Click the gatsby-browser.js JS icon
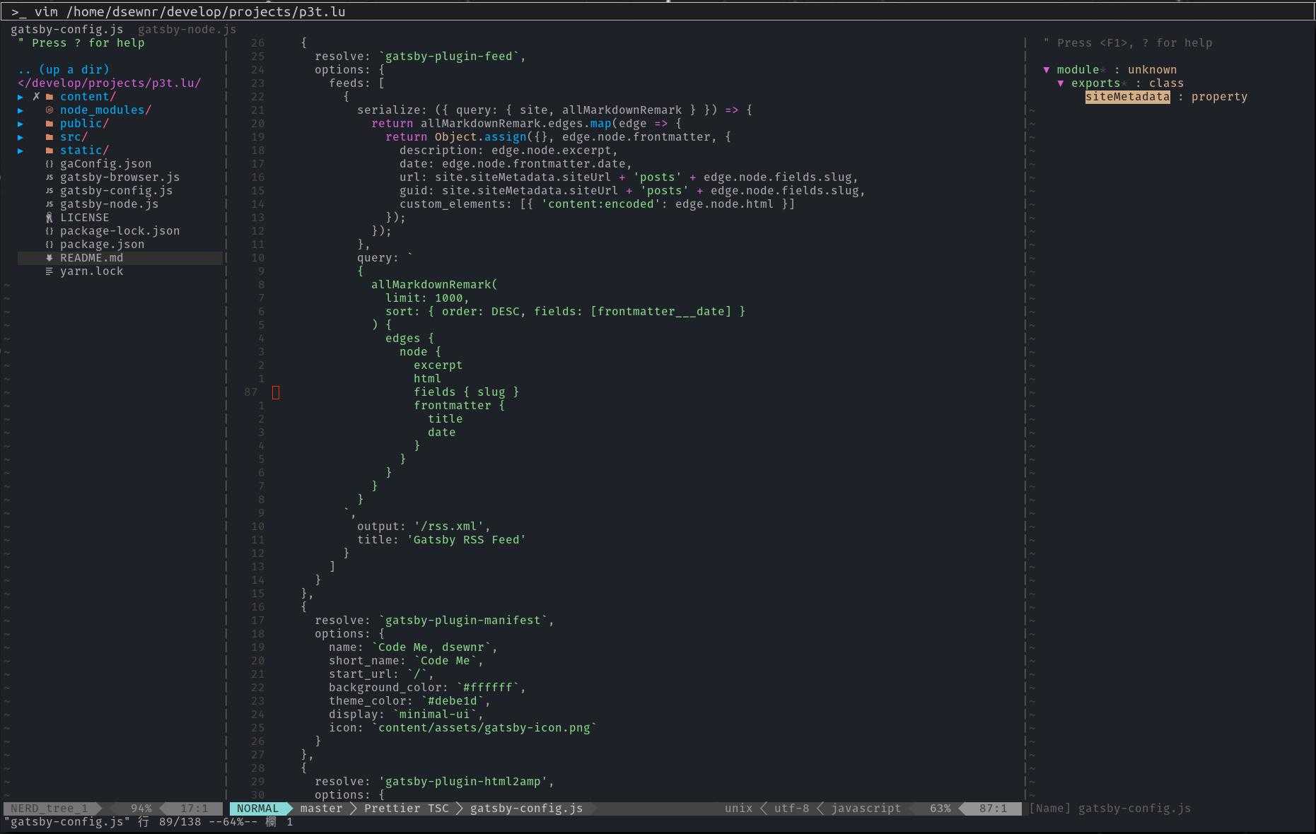This screenshot has height=834, width=1316. [x=50, y=177]
